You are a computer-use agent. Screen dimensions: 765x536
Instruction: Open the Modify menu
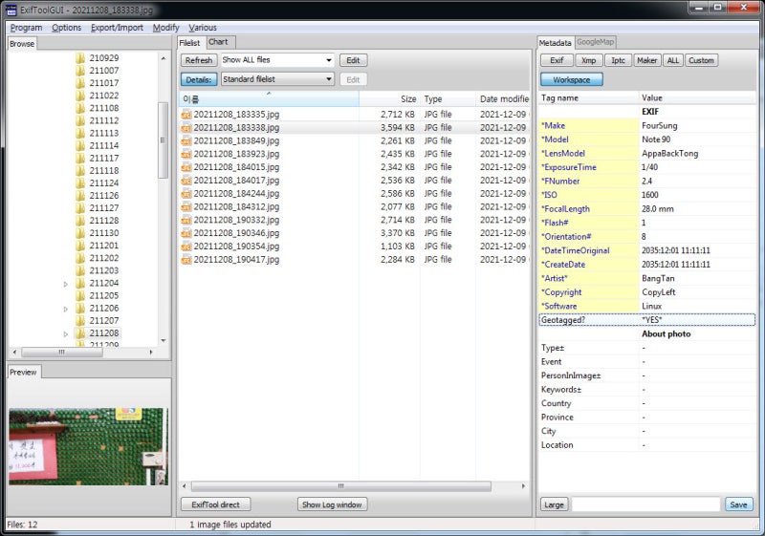click(x=165, y=28)
